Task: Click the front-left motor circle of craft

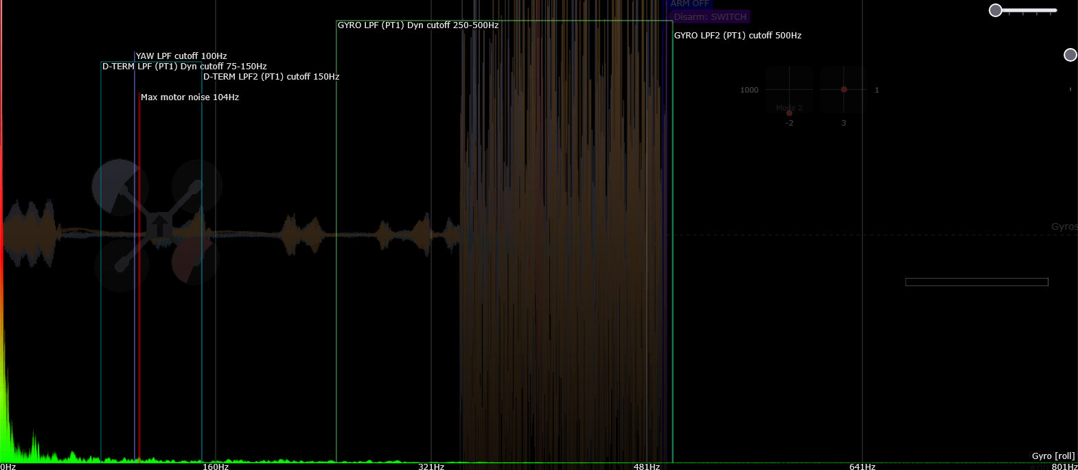Action: pyautogui.click(x=119, y=187)
